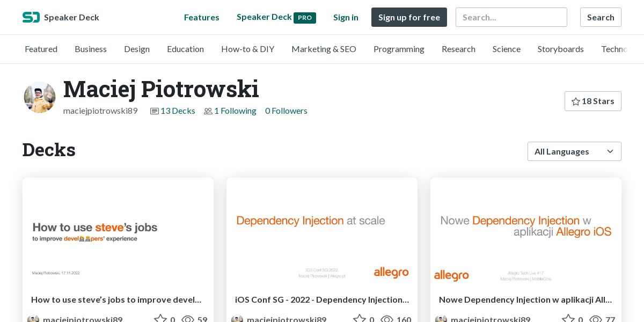Click the small author avatar on the iOS Conf SG card

(237, 319)
